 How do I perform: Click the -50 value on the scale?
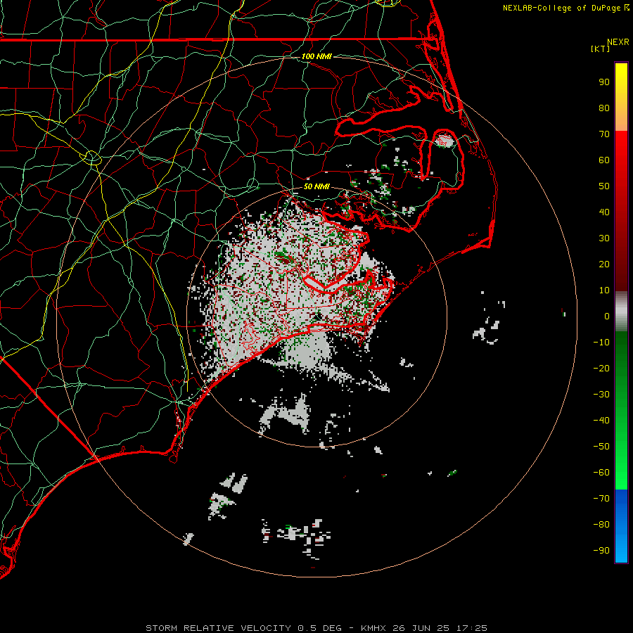pos(601,447)
